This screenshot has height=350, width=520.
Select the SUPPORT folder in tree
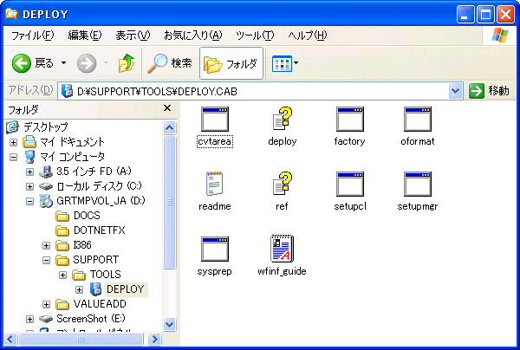(95, 260)
